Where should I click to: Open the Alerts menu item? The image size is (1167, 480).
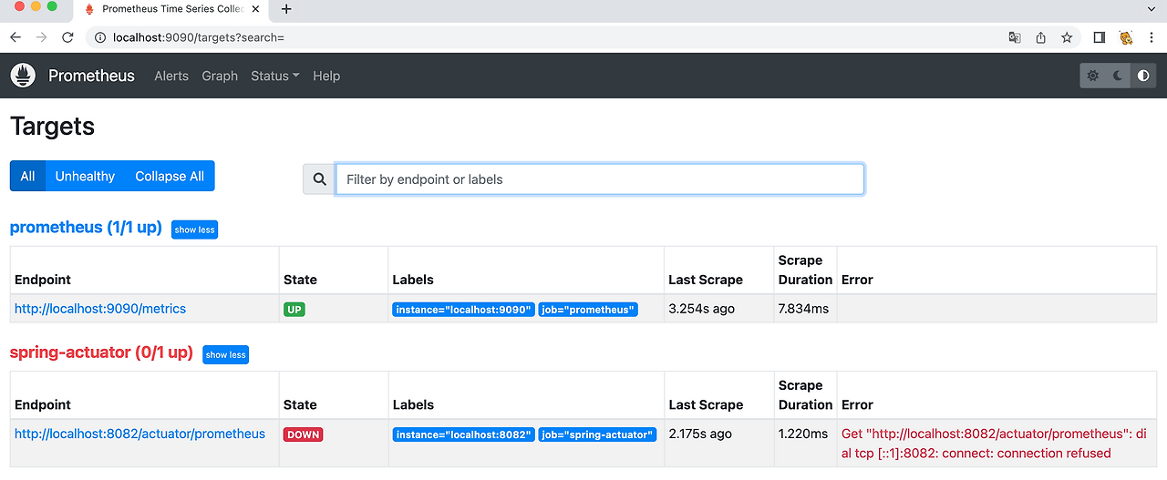click(x=171, y=77)
